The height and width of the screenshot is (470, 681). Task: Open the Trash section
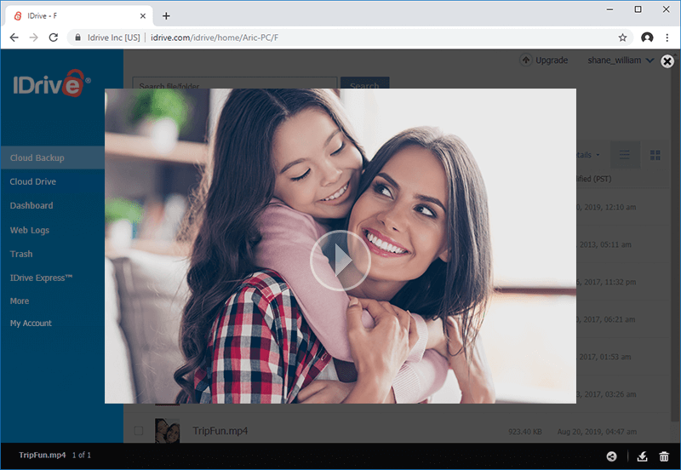[x=21, y=254]
